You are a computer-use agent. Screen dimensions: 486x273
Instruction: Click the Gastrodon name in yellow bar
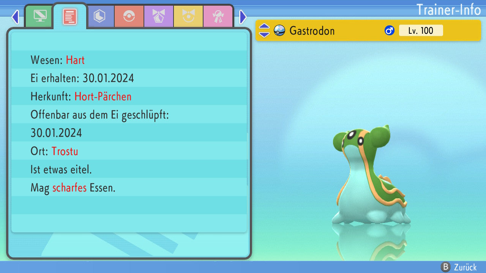pyautogui.click(x=312, y=30)
